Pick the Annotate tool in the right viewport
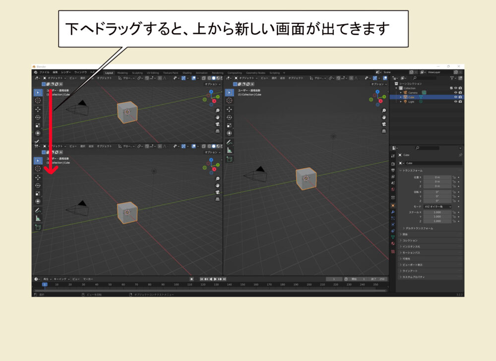Screen dimensions: 496x361 point(229,142)
